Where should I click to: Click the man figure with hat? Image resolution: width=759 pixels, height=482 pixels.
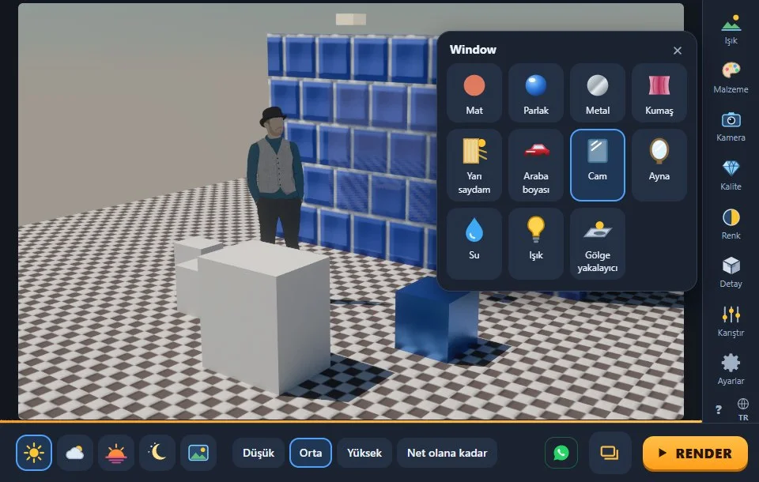pos(275,178)
